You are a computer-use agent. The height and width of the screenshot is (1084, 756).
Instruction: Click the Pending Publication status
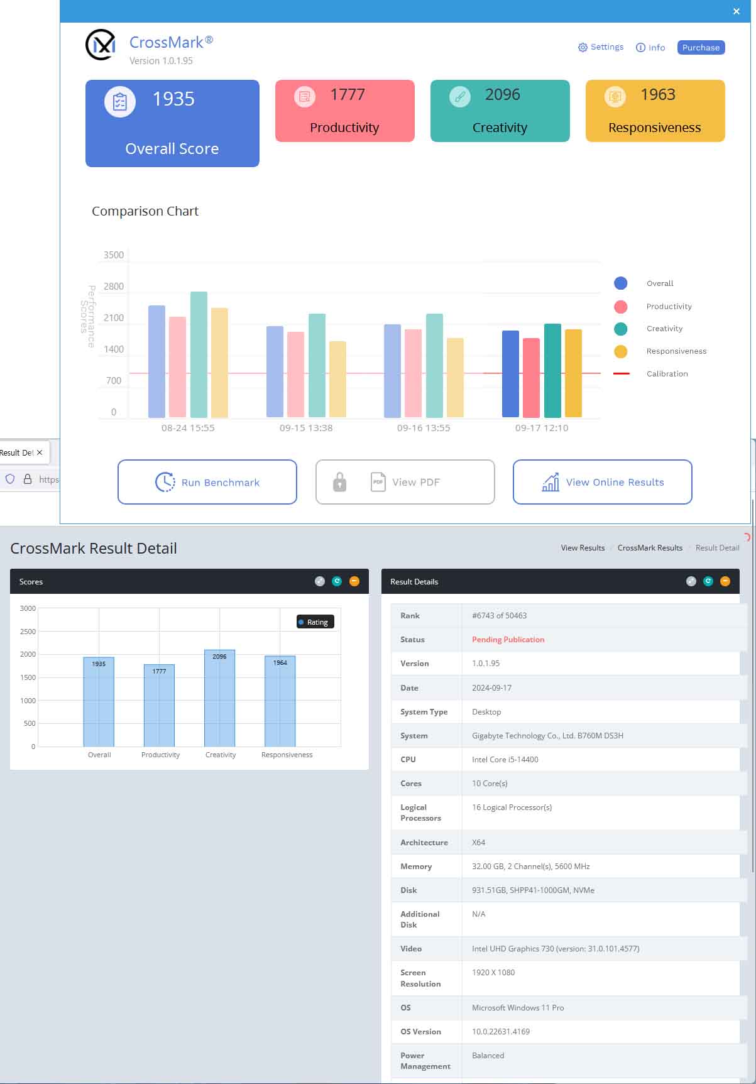click(508, 640)
